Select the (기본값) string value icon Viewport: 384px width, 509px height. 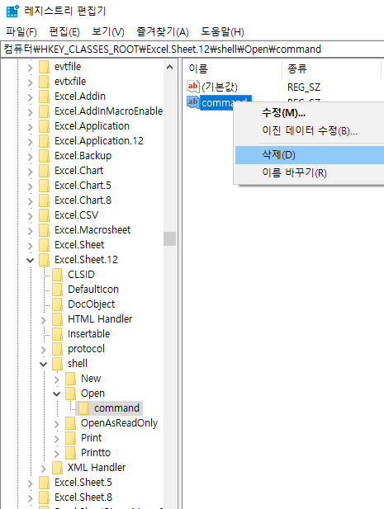tap(193, 87)
